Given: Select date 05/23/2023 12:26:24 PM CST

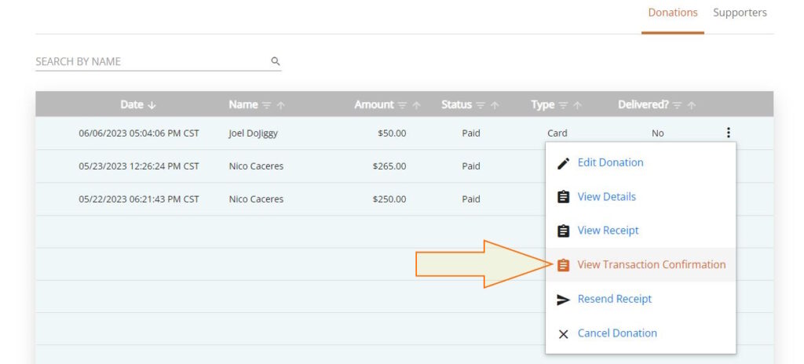Looking at the screenshot, I should pos(139,166).
